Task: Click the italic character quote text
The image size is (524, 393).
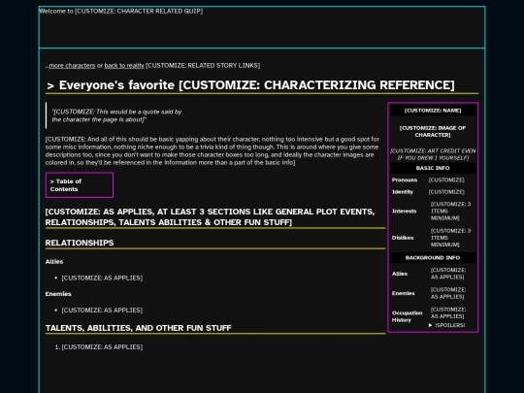Action: (x=117, y=115)
